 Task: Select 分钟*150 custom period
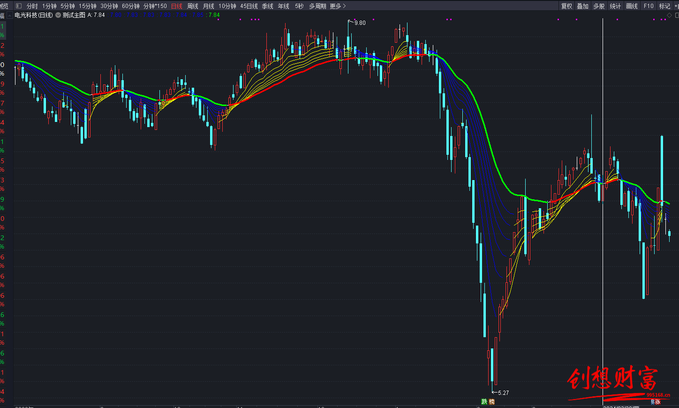coord(155,6)
